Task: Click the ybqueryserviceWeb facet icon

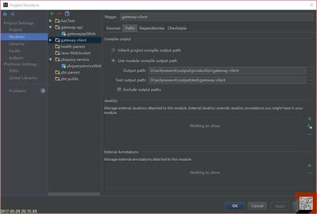Action: (64, 66)
